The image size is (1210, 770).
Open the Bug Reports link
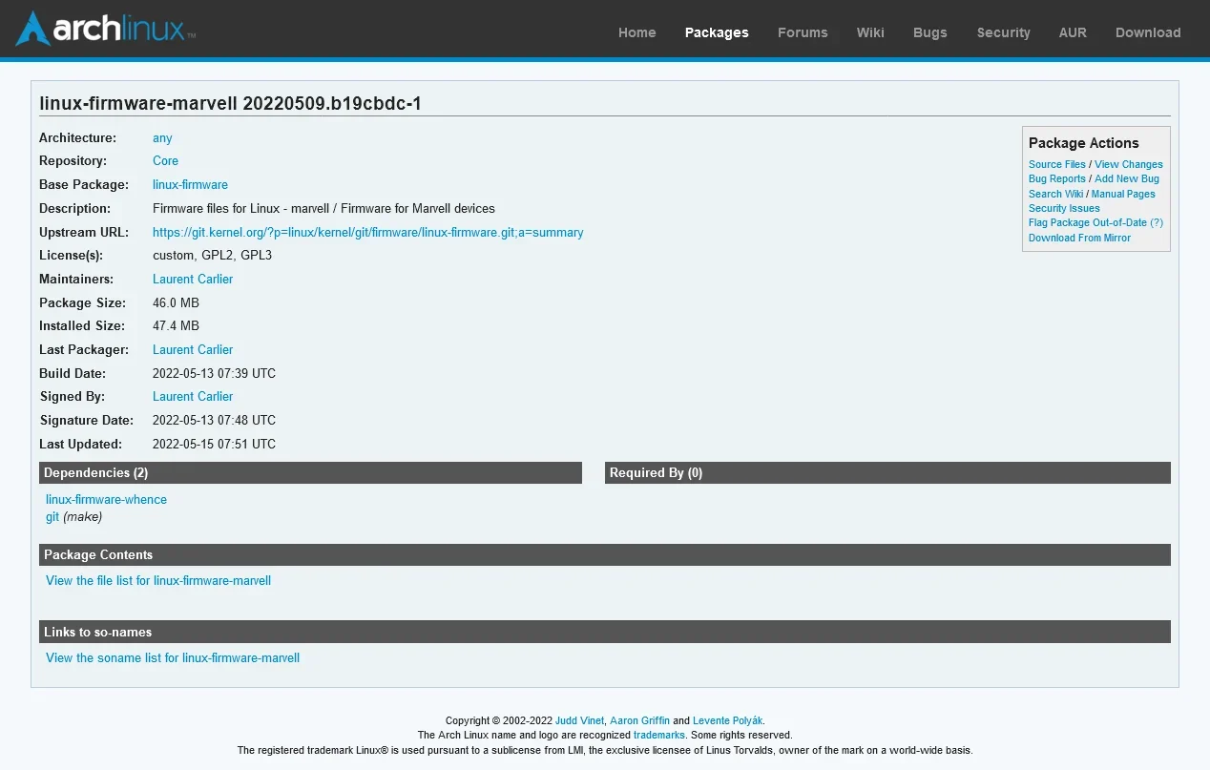pyautogui.click(x=1057, y=179)
